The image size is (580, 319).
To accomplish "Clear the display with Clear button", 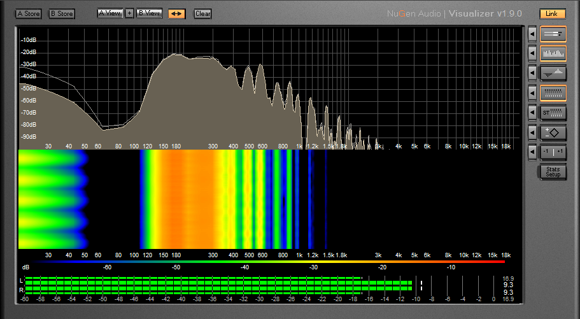I will point(202,13).
